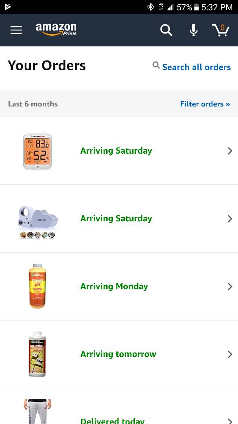
Task: Expand the CalMag order arriving tomorrow chevron
Action: [x=230, y=354]
